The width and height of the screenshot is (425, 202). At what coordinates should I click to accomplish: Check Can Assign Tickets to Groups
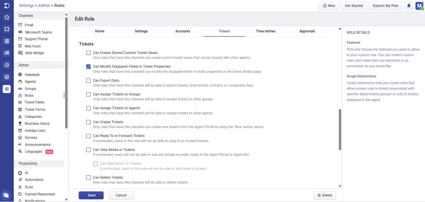(88, 94)
